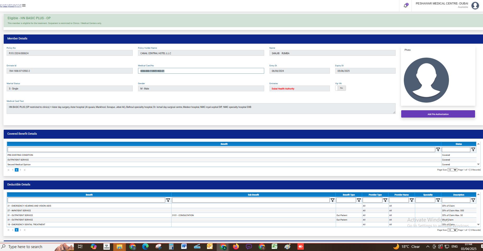Screen dimensions: 483x251
Task: Click the Benefit Type filter icon
Action: click(359, 200)
